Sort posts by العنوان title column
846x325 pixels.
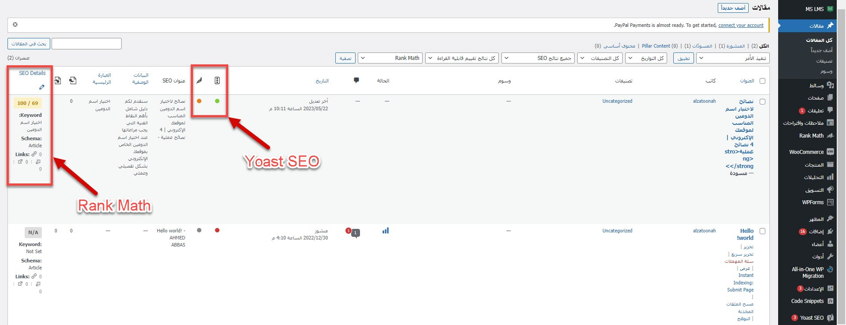[747, 81]
